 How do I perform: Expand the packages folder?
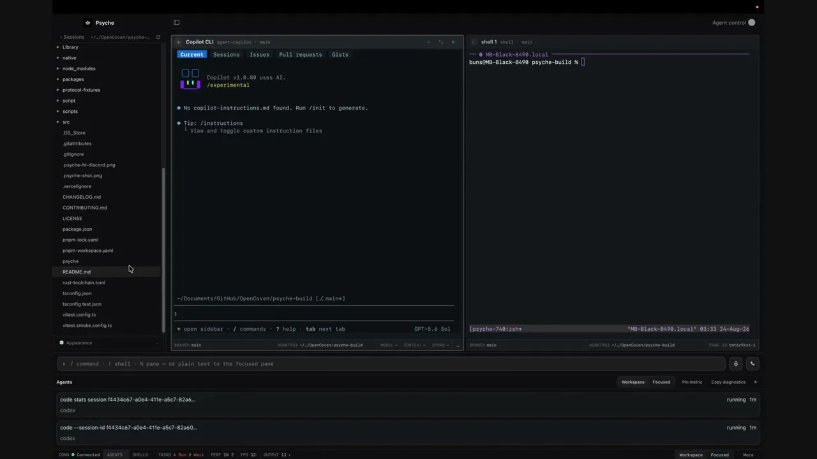[58, 79]
